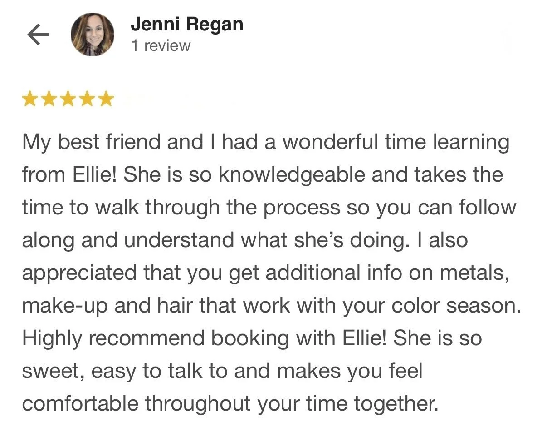
Task: Click the word 'make-up' in the review
Action: point(65,307)
